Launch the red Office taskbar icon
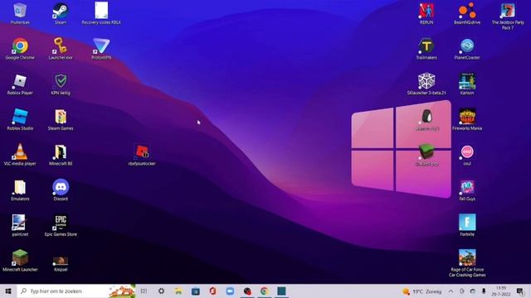Image resolution: width=531 pixels, height=298 pixels. click(212, 291)
